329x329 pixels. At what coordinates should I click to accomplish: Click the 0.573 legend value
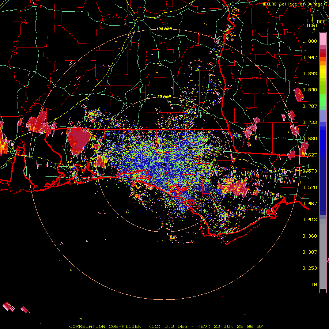(310, 171)
